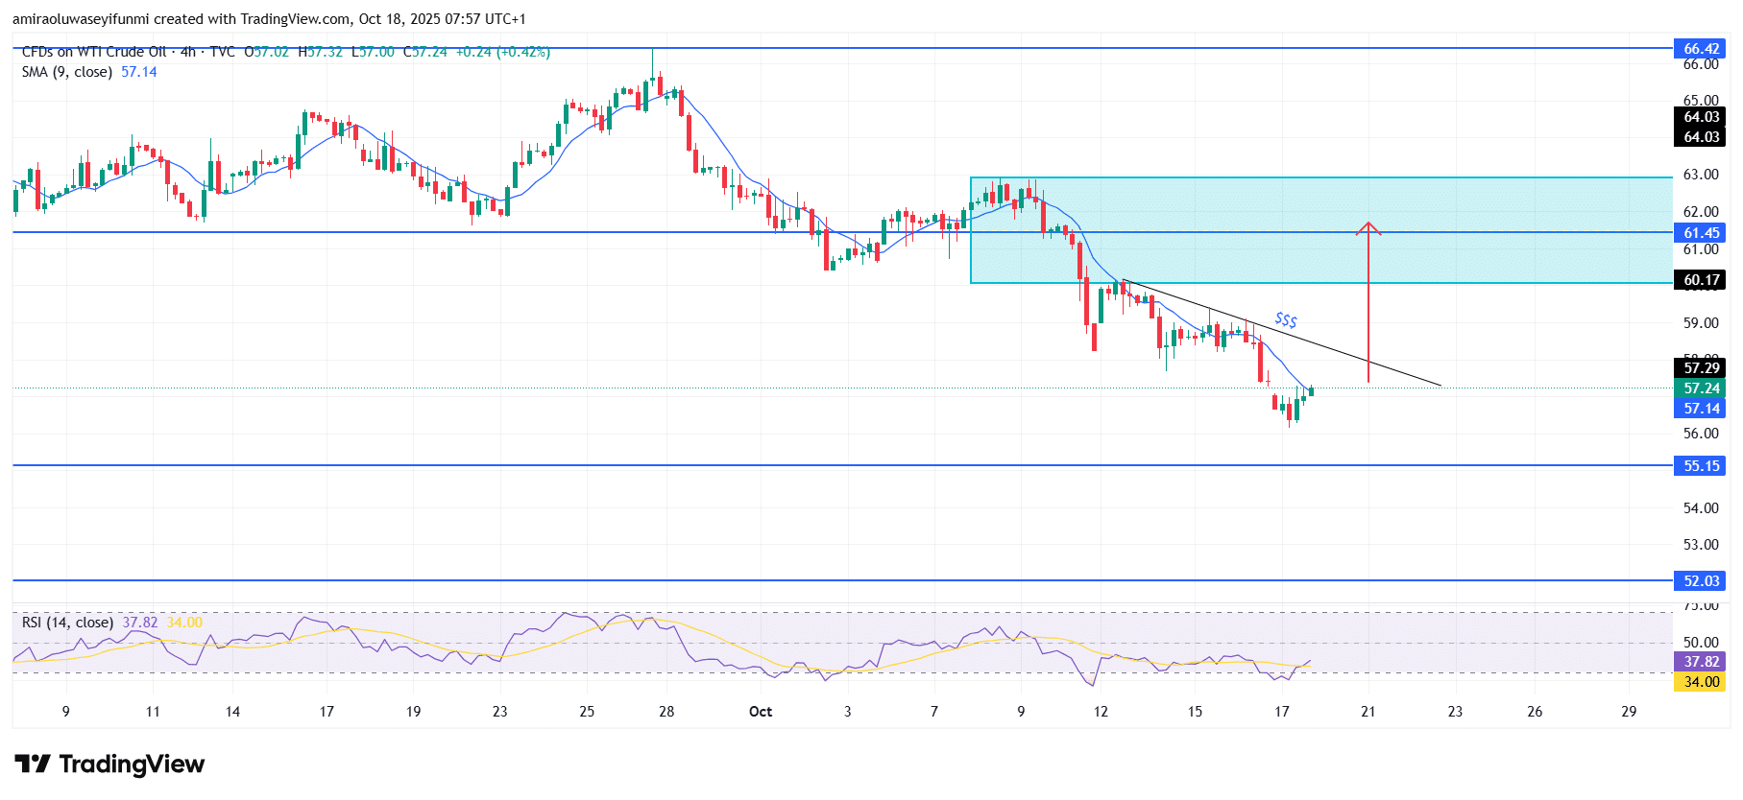Select the blue $$$ annotation text
The image size is (1743, 800).
click(x=1286, y=320)
